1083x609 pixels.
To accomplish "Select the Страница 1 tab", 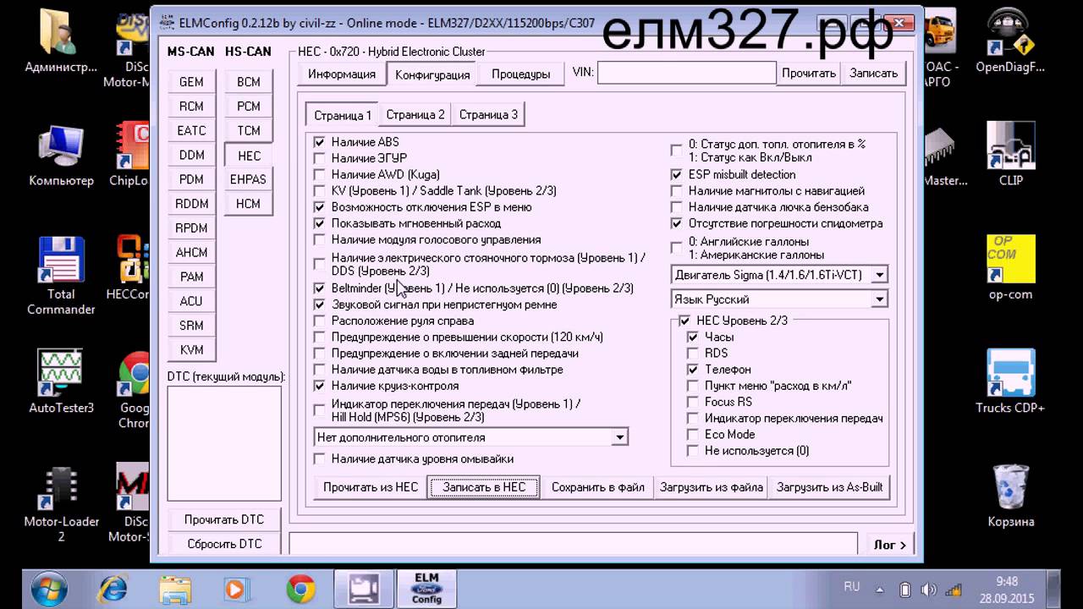I will (343, 115).
